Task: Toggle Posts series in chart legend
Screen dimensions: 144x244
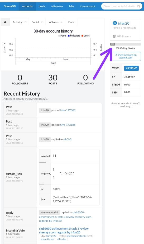Action: tap(62, 36)
